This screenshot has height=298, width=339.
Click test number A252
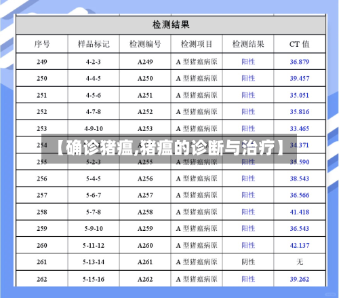pyautogui.click(x=145, y=111)
